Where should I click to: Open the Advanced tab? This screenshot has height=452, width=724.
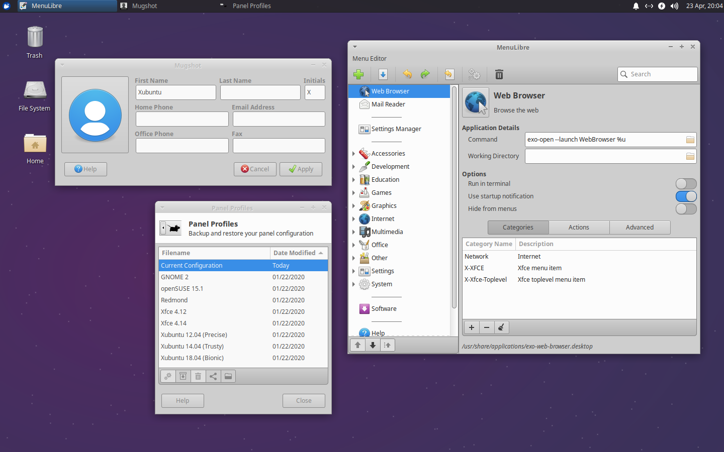click(x=640, y=228)
